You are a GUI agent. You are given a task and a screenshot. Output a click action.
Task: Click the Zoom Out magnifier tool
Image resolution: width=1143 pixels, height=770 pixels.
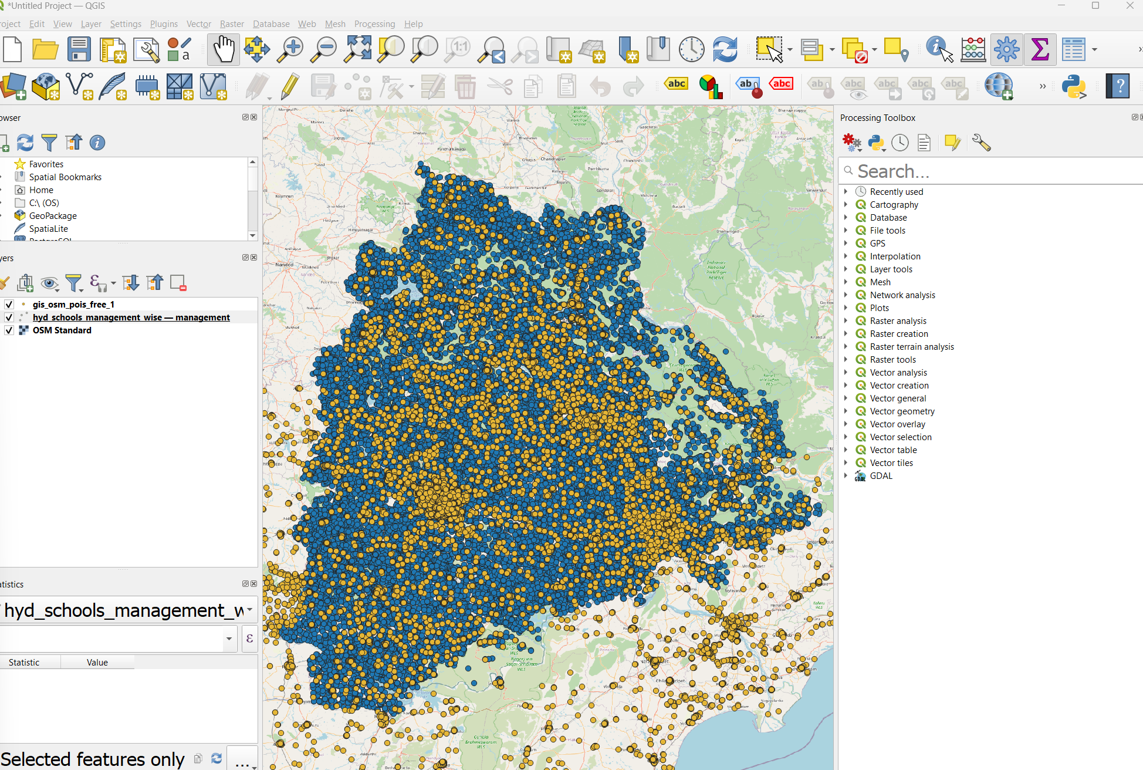coord(323,49)
